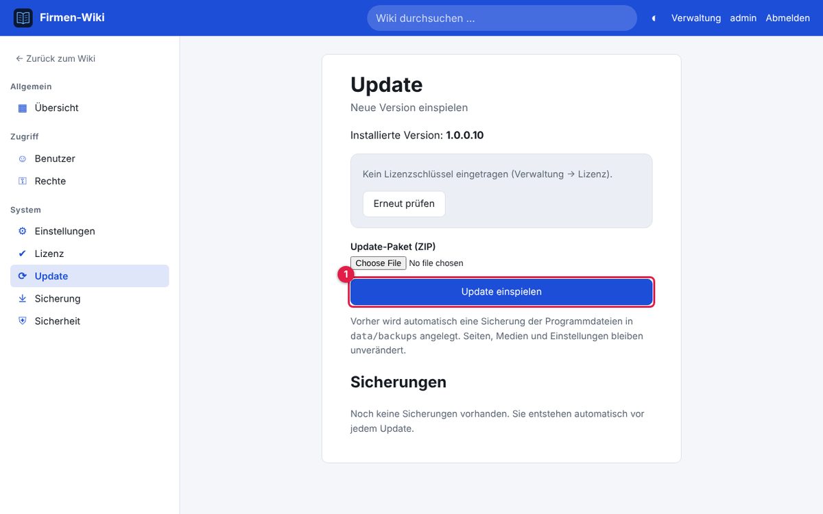Select the Update sidebar entry
Image resolution: width=823 pixels, height=514 pixels.
pyautogui.click(x=89, y=276)
